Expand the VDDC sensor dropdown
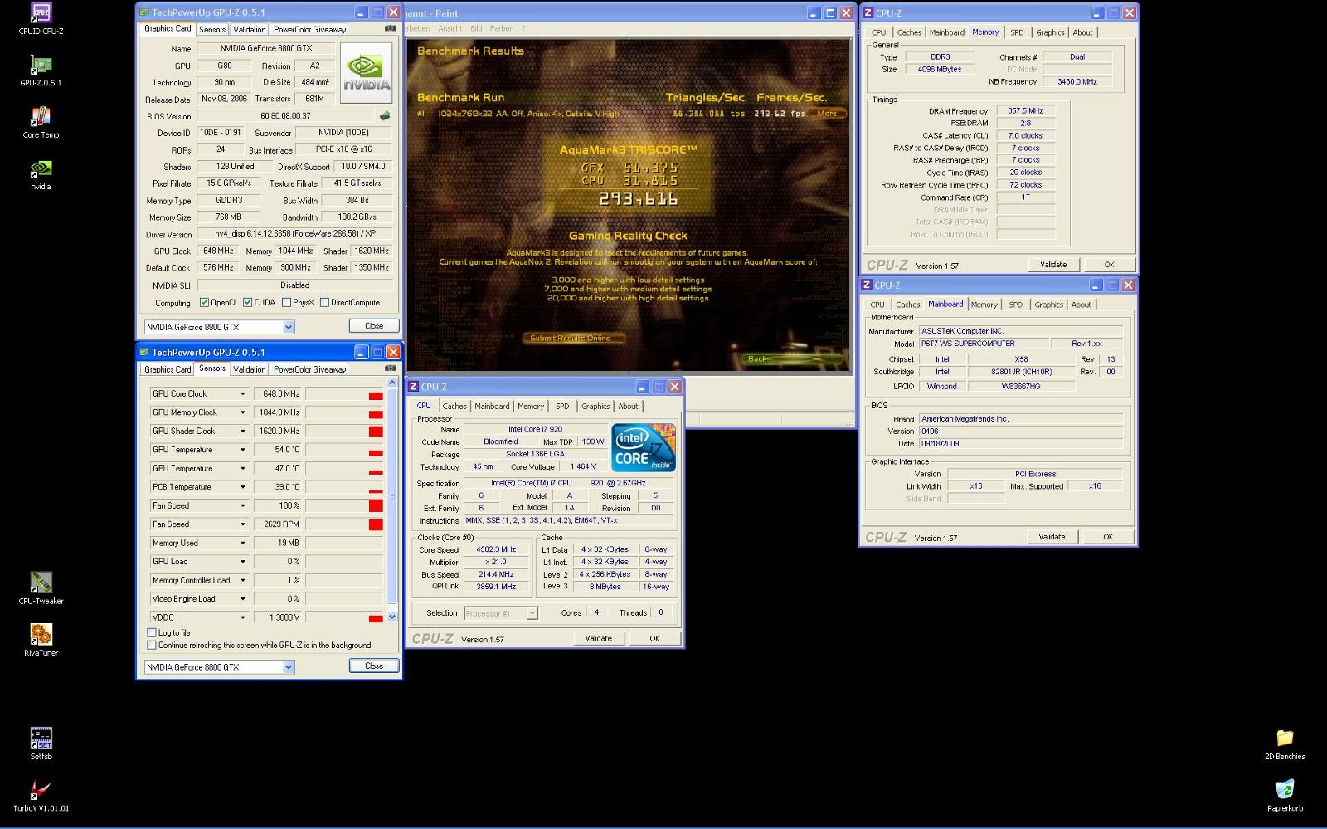This screenshot has width=1327, height=829. 243,617
